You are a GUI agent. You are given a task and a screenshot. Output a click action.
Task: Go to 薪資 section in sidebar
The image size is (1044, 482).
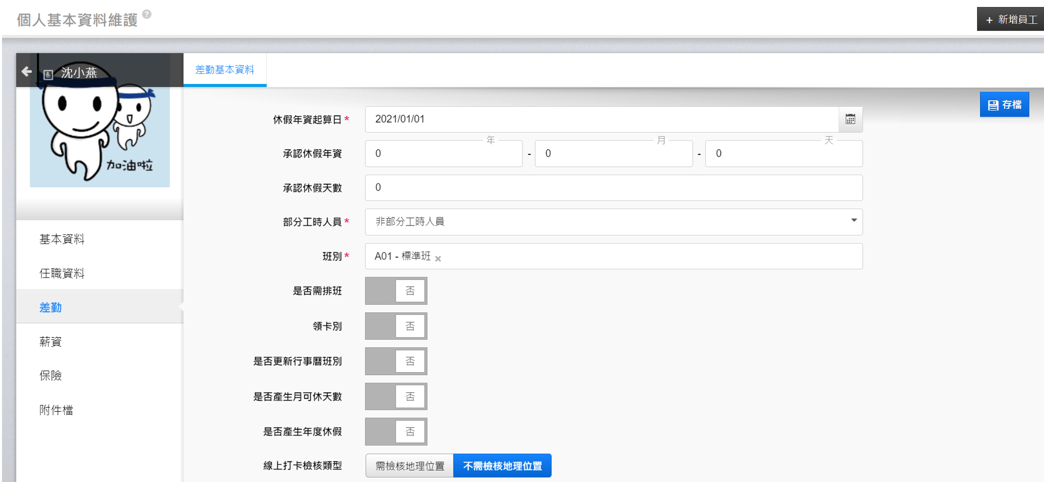pyautogui.click(x=50, y=342)
